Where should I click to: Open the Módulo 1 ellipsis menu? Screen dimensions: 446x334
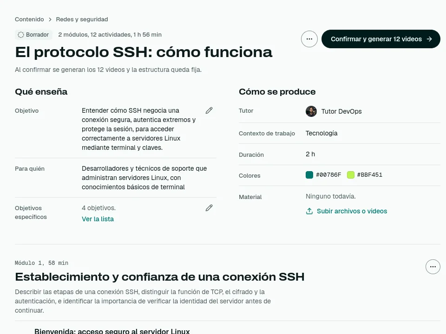(433, 267)
